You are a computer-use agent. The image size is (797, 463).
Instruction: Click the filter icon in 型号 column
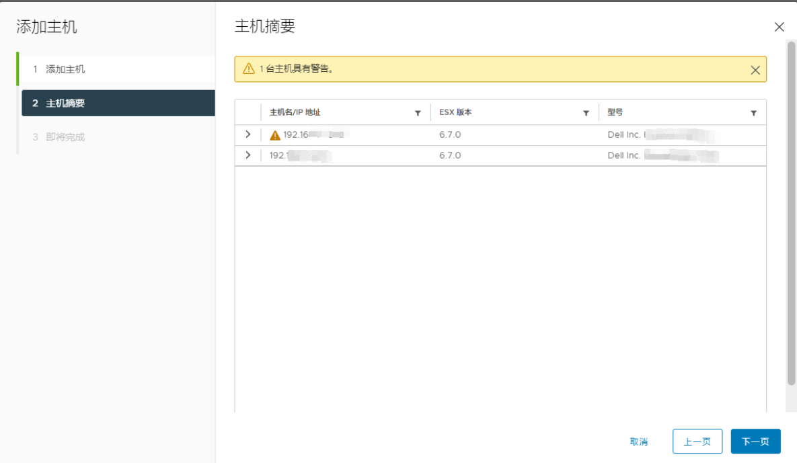[x=754, y=113]
